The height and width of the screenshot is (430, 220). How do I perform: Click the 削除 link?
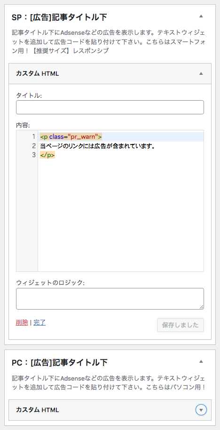point(22,323)
